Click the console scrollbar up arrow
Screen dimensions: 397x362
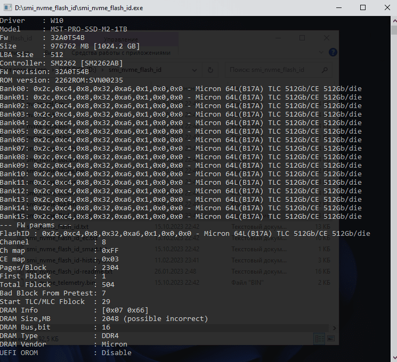[394, 21]
